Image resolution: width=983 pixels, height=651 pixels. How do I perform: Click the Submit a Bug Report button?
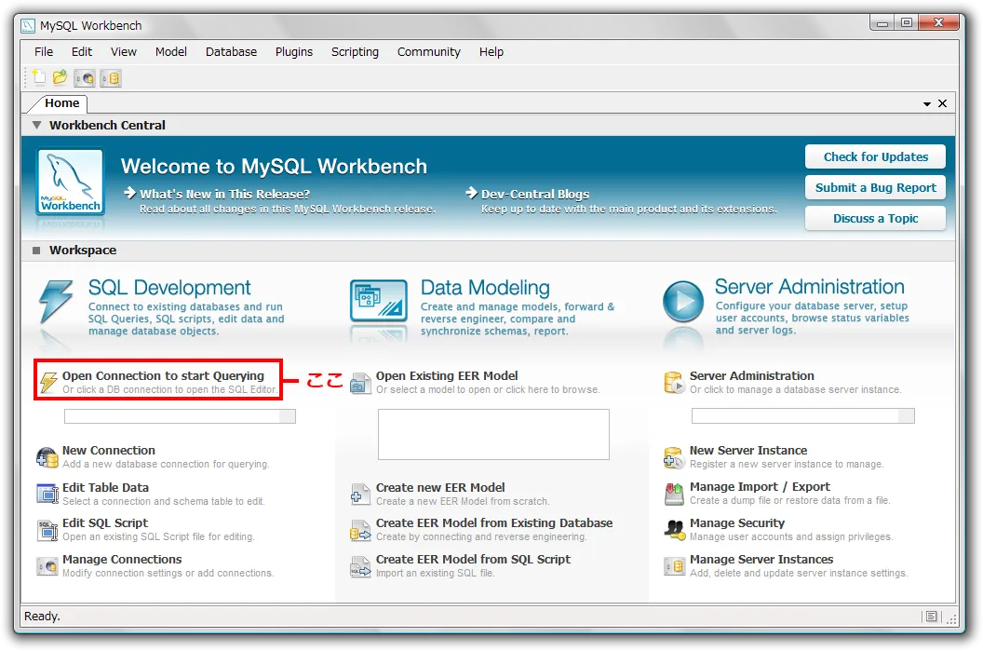click(875, 187)
